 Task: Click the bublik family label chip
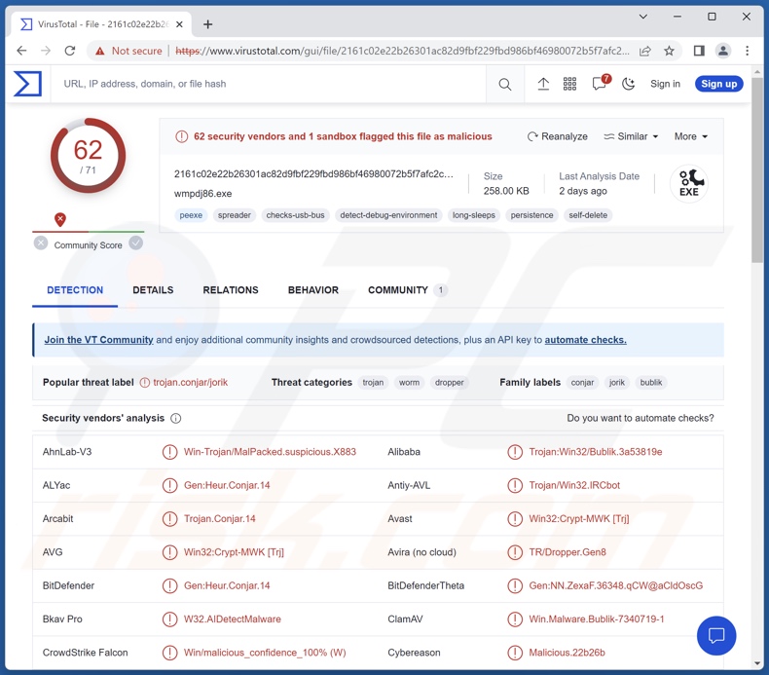[x=651, y=383]
